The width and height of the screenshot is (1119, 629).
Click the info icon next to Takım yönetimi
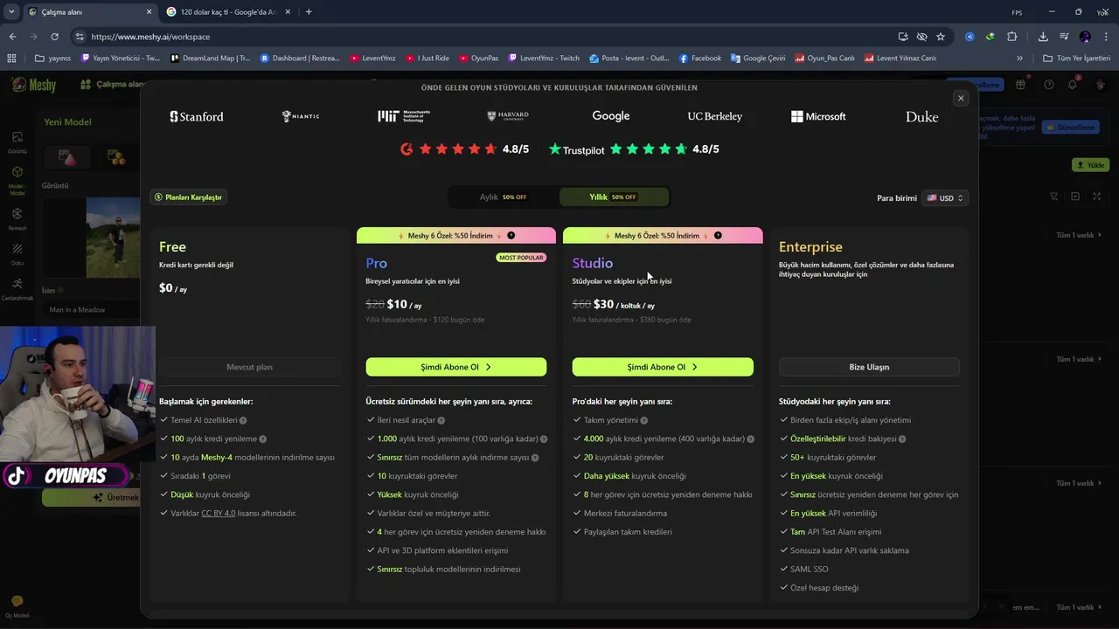click(644, 420)
